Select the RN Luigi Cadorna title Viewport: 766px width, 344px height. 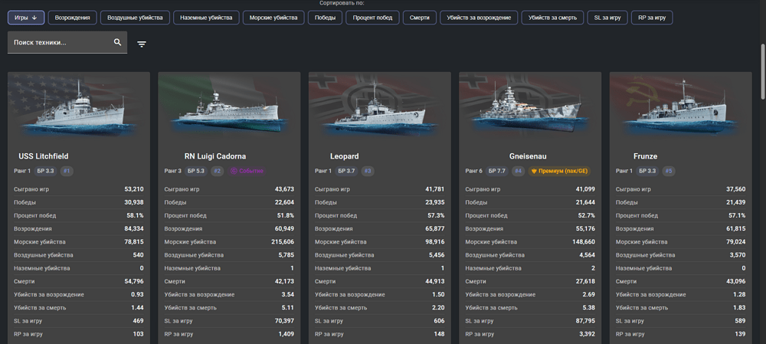click(x=215, y=156)
